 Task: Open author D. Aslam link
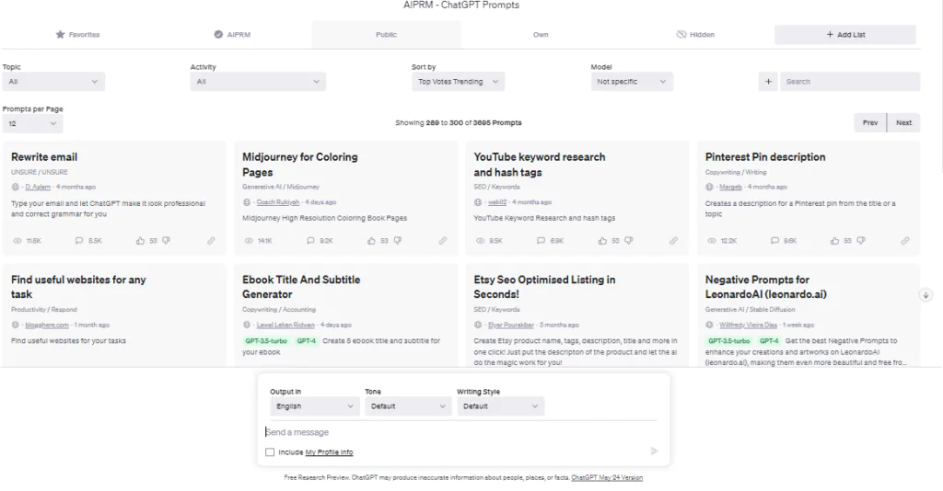pos(38,188)
